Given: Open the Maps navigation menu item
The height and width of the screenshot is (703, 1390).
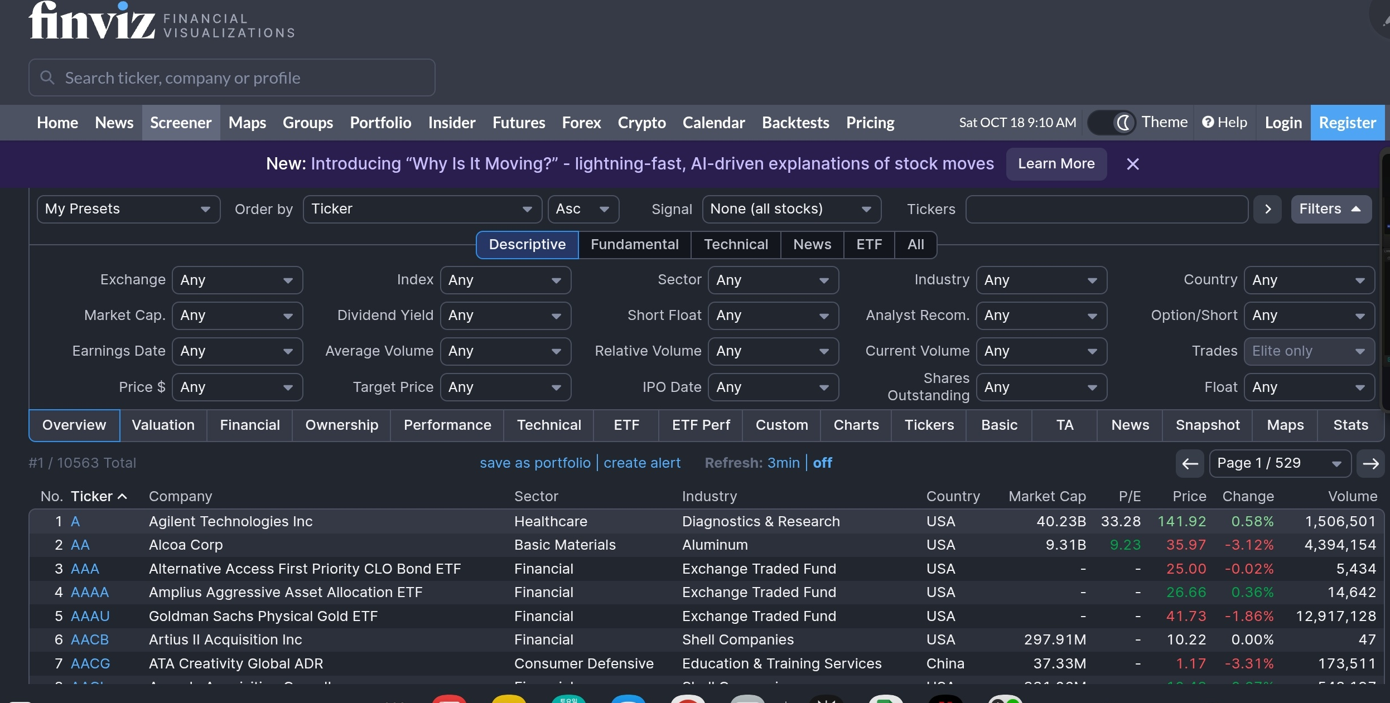Looking at the screenshot, I should pos(247,123).
